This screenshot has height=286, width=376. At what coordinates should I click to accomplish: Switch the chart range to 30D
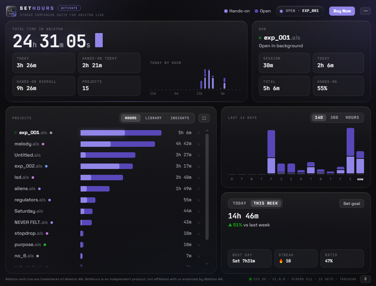pyautogui.click(x=334, y=117)
